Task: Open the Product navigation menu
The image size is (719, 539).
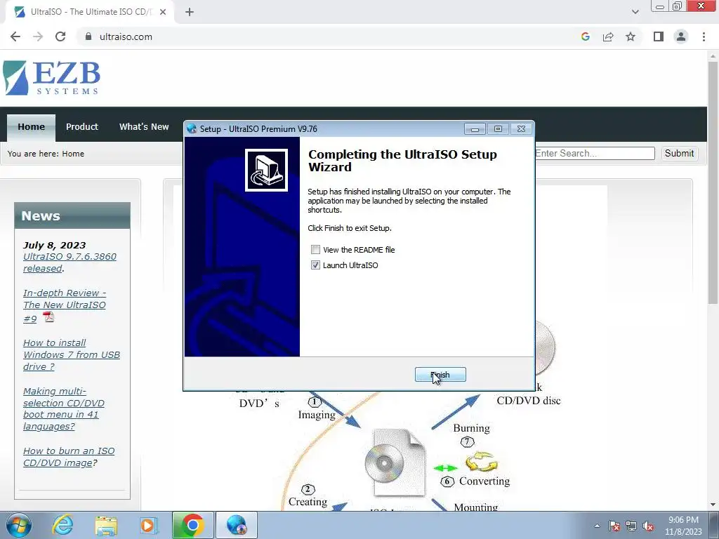Action: coord(82,127)
